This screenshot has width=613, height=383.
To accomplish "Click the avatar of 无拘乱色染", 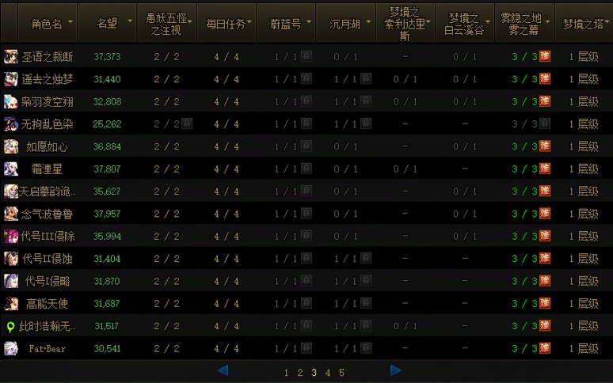I will click(x=11, y=124).
